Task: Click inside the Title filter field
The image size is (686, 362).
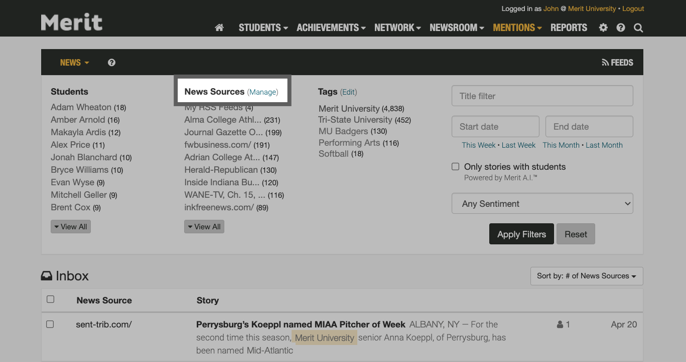Action: click(x=542, y=96)
